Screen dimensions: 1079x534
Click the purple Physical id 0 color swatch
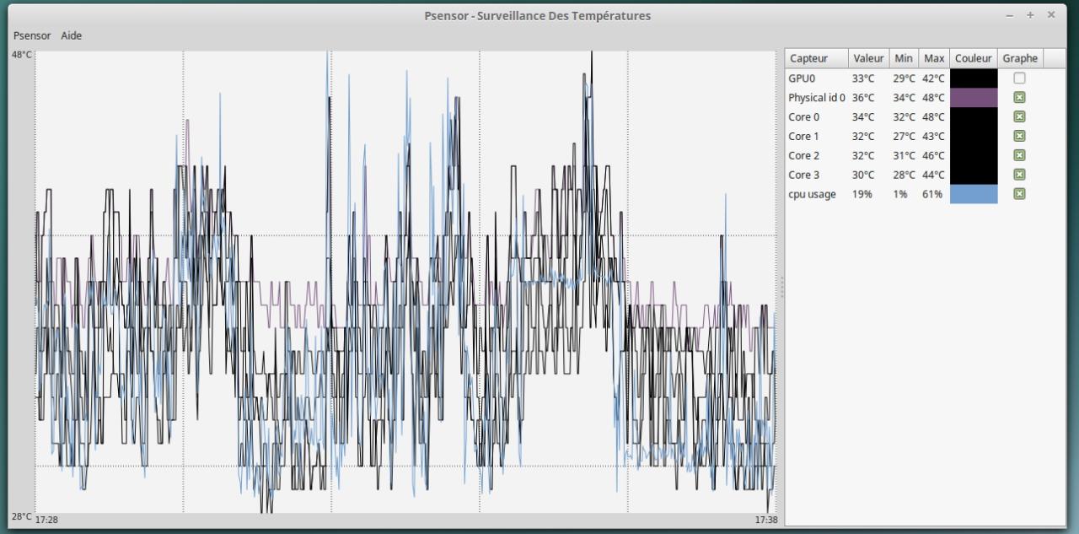point(974,97)
